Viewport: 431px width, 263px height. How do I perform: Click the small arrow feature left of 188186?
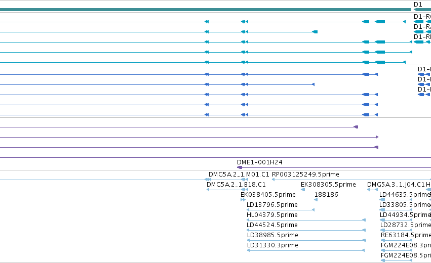tap(316, 200)
